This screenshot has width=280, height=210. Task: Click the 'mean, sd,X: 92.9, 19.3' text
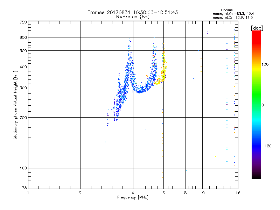pos(233,17)
